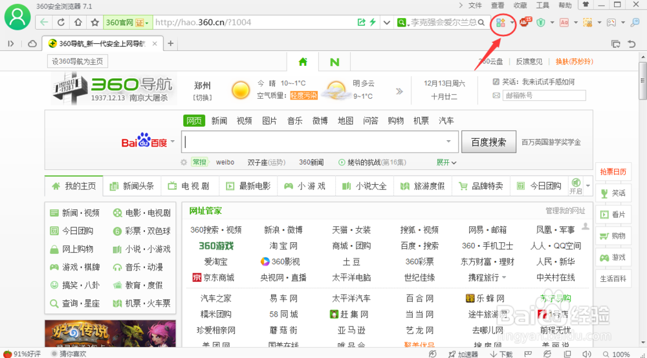647x358 pixels.
Task: Click the scrollbar down arrow
Action: pyautogui.click(x=642, y=342)
